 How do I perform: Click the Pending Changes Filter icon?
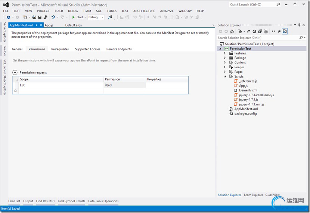click(240, 31)
